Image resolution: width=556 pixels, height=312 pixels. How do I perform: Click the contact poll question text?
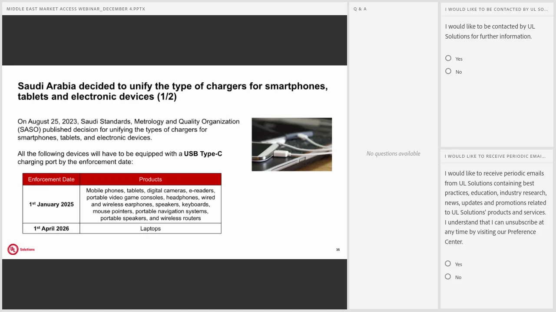point(490,31)
